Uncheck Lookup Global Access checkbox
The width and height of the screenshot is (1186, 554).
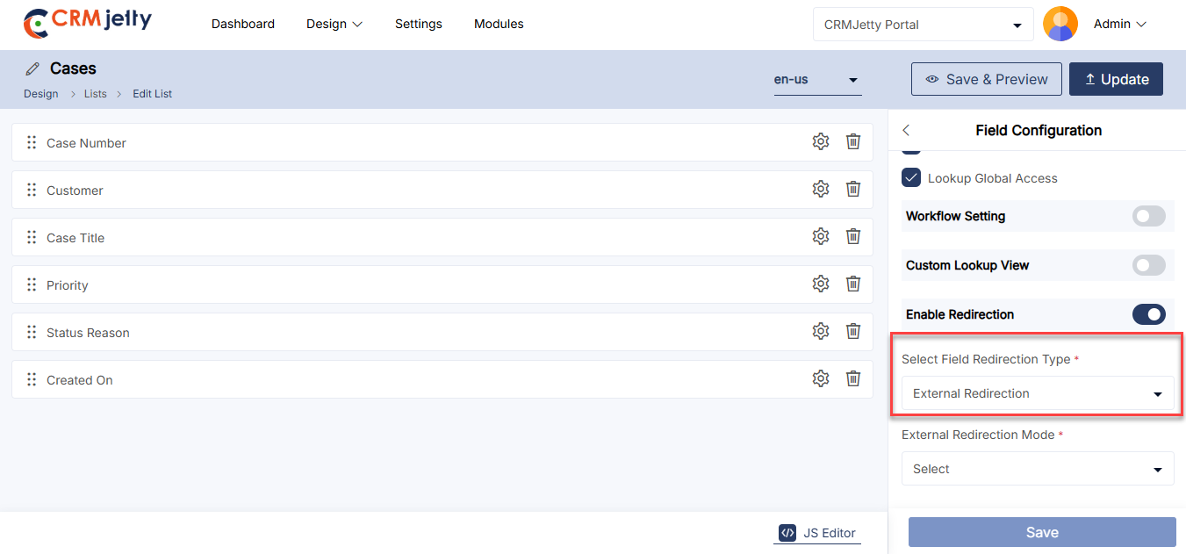point(910,178)
